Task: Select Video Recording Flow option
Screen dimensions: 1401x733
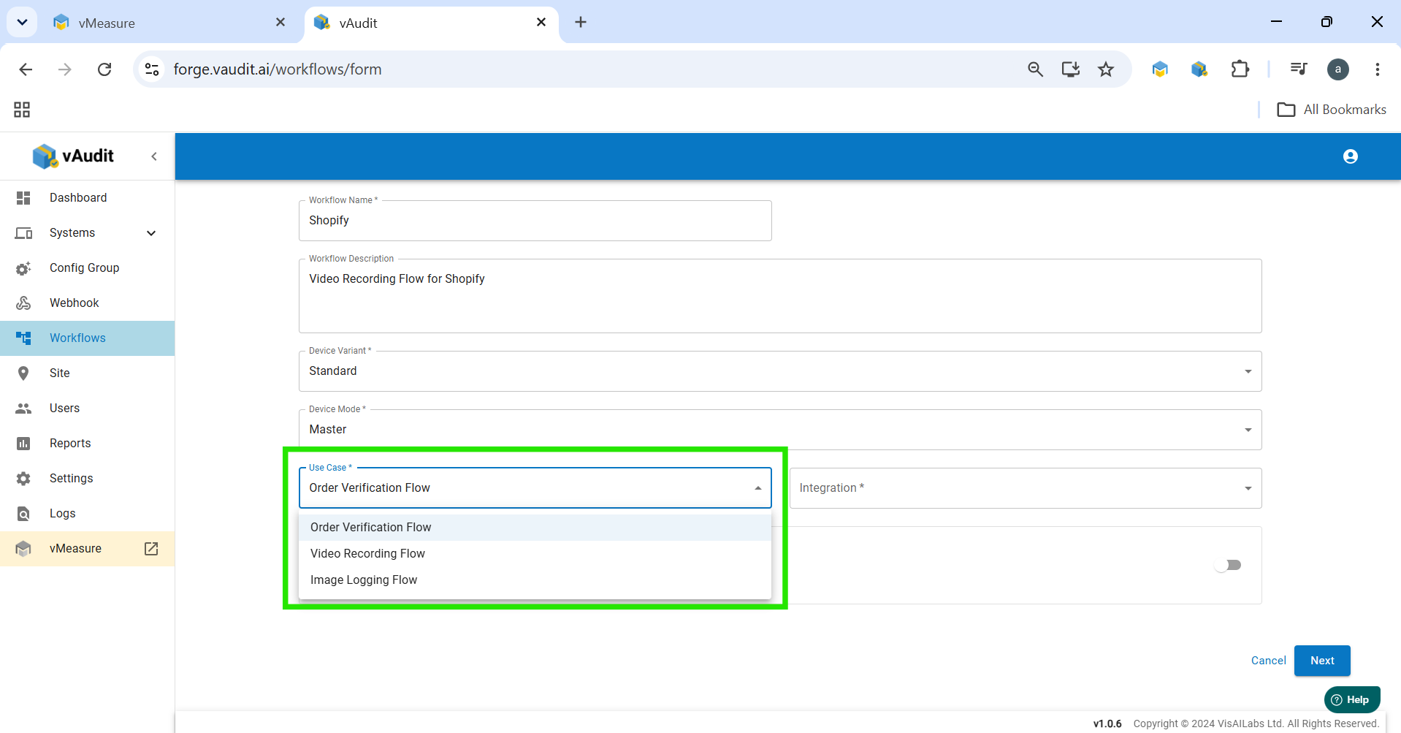Action: (x=535, y=554)
